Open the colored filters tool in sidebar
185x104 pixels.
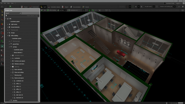pos(2,24)
